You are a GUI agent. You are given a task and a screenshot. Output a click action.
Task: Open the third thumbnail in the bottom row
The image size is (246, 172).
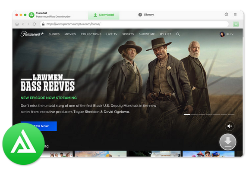(x=155, y=154)
